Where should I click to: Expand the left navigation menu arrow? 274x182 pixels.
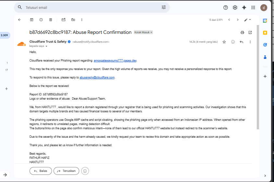tap(5, 175)
